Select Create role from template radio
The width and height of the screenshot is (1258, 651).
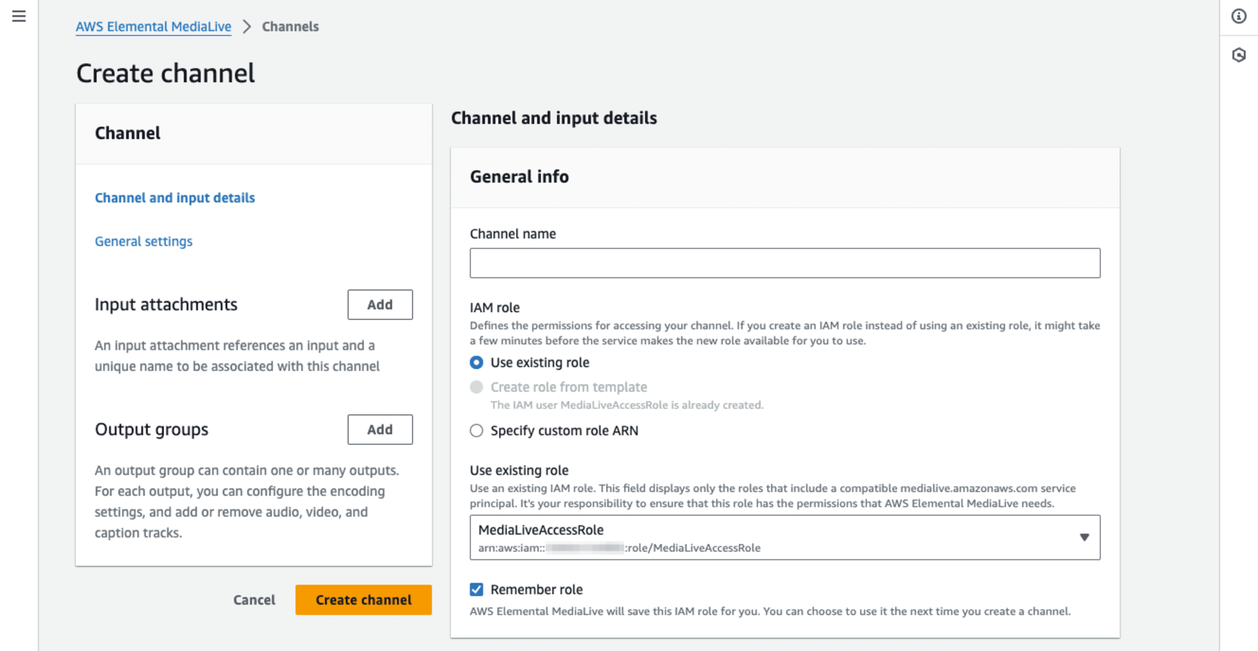477,387
